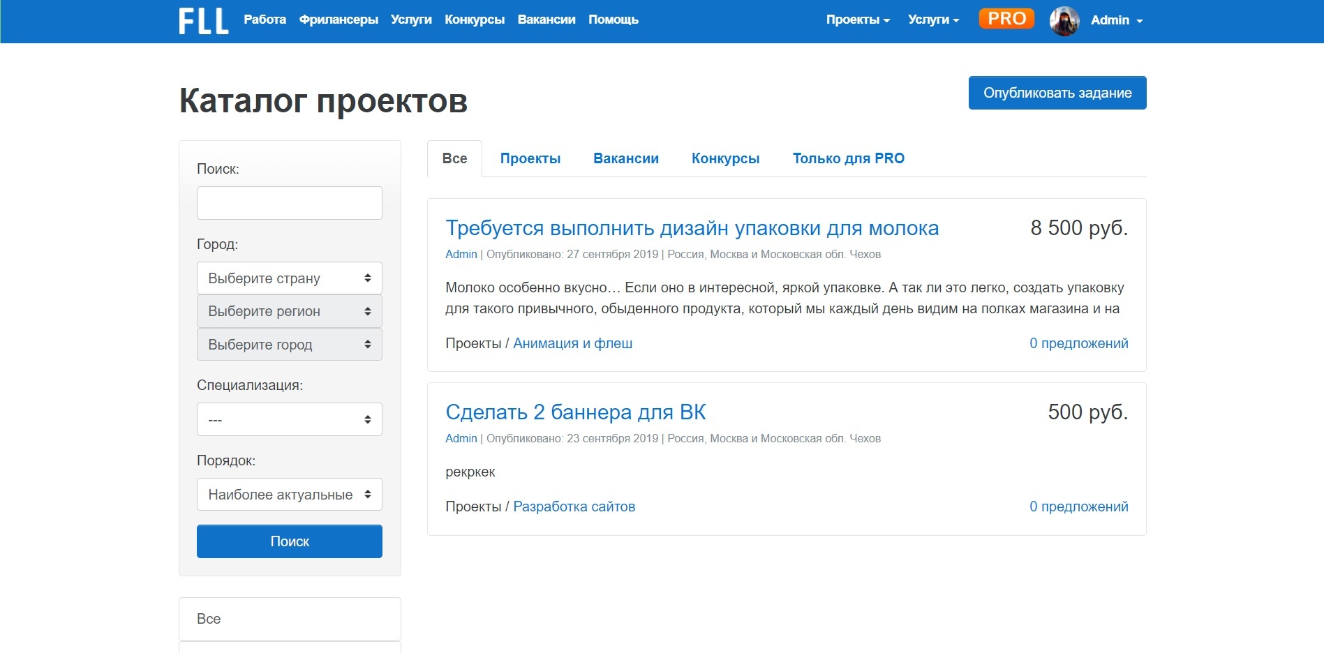Viewport: 1324px width, 653px height.
Task: Open the Помощь menu item
Action: coord(613,20)
